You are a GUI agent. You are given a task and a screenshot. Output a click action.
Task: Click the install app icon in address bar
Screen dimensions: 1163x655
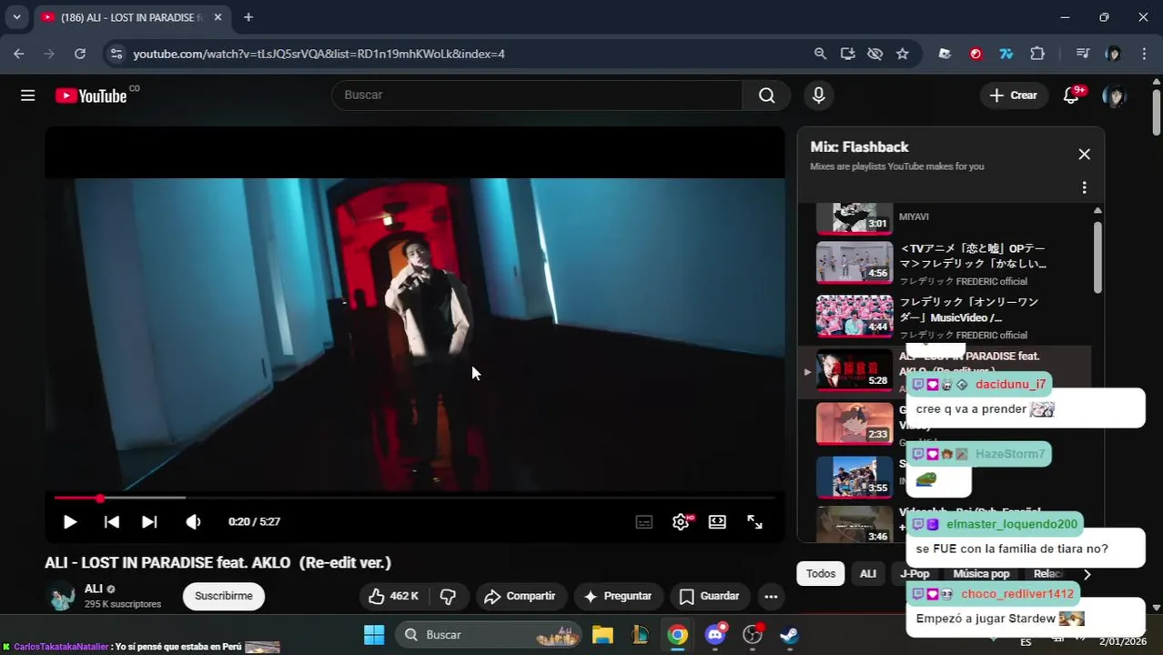tap(847, 54)
